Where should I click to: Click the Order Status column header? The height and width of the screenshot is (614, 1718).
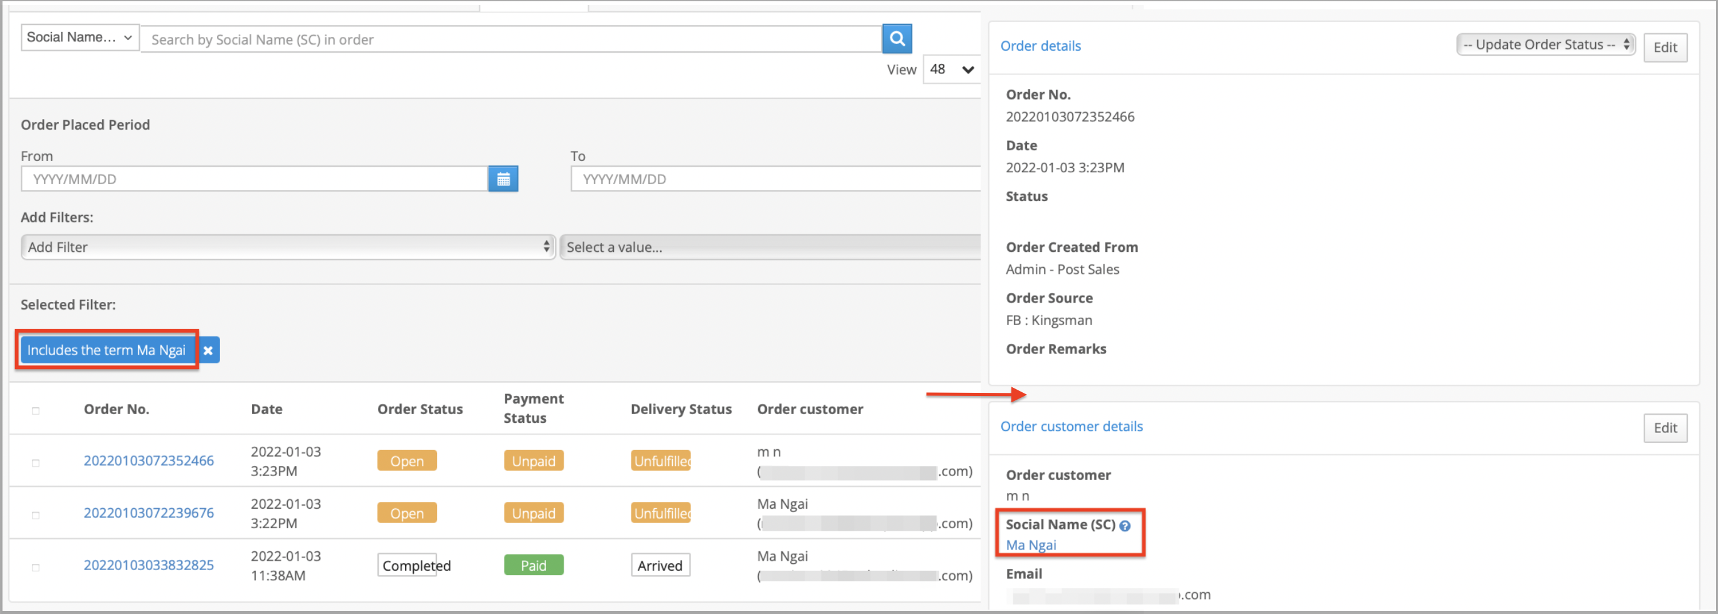[x=420, y=409]
